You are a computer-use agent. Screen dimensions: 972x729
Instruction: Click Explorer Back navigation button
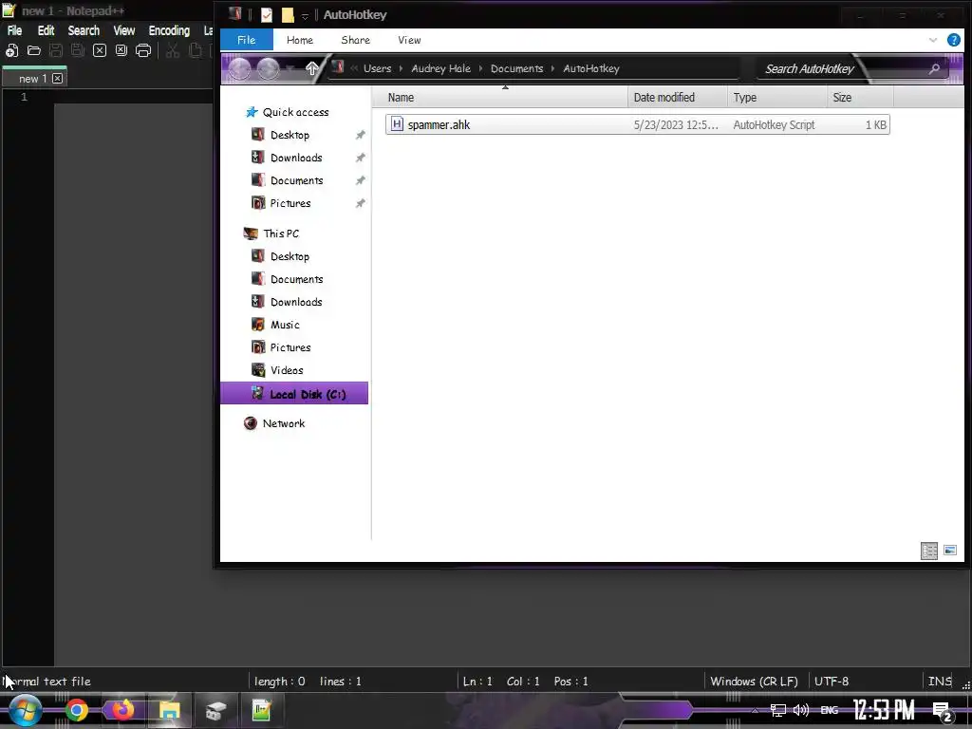pos(239,68)
